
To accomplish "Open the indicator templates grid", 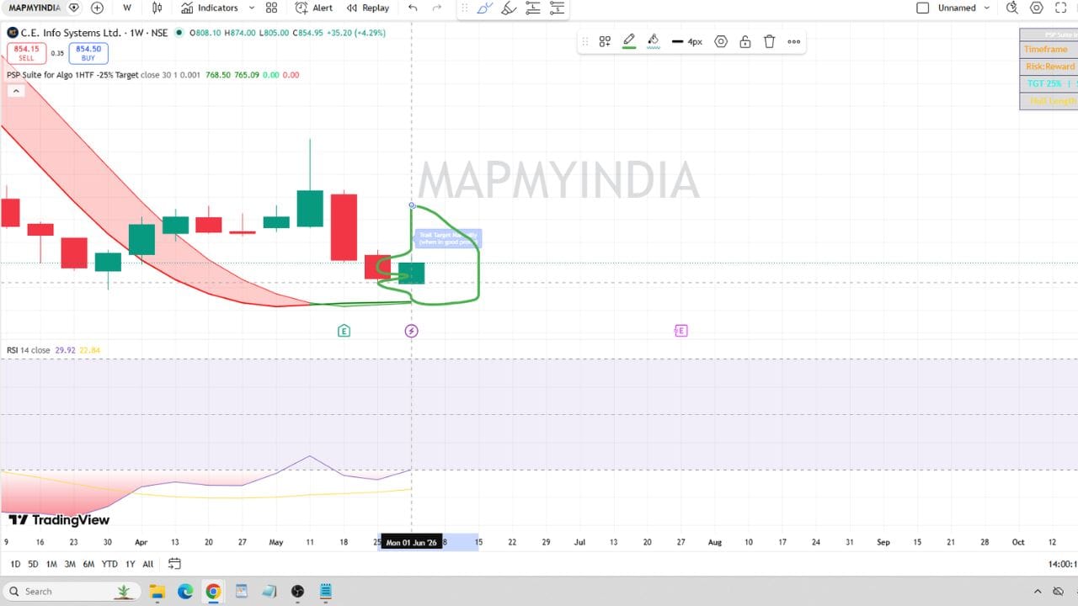I will point(271,8).
